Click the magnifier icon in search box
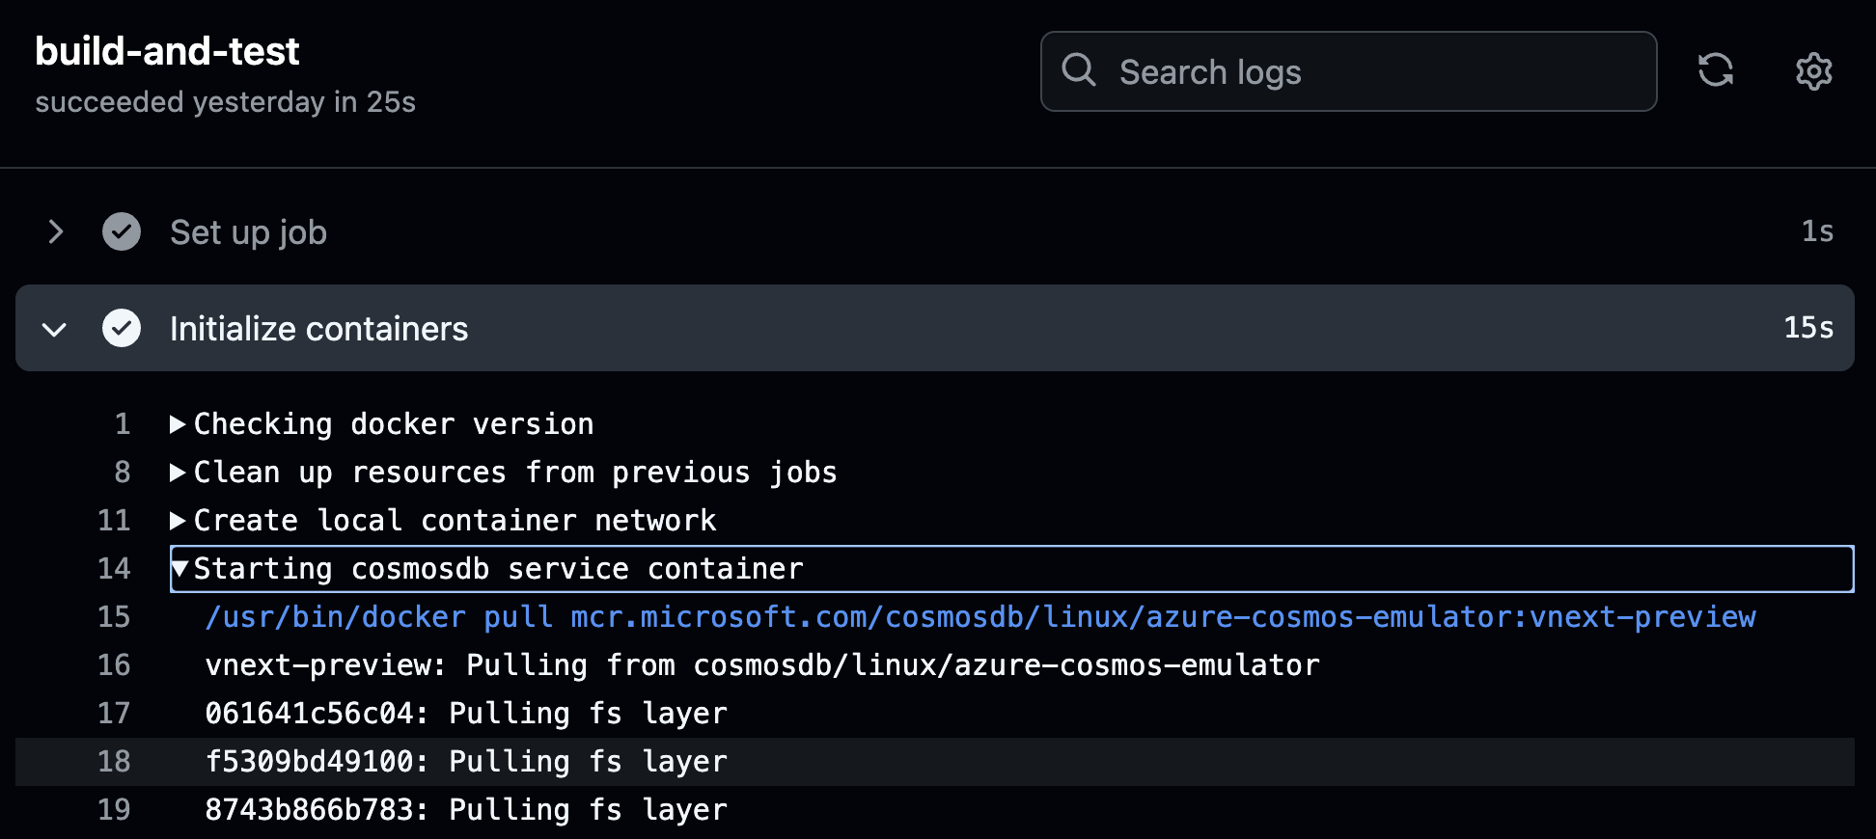Image resolution: width=1876 pixels, height=839 pixels. point(1079,70)
